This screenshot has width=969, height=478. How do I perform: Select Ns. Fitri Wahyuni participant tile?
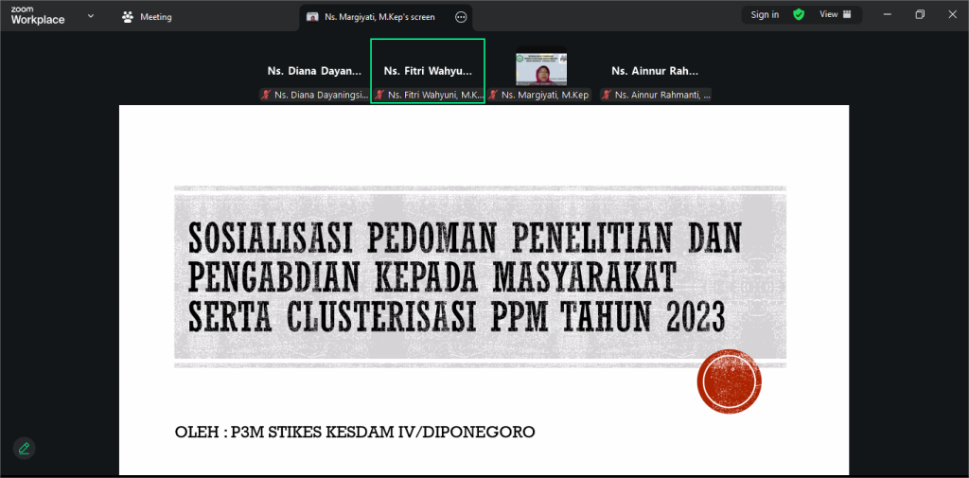(428, 71)
